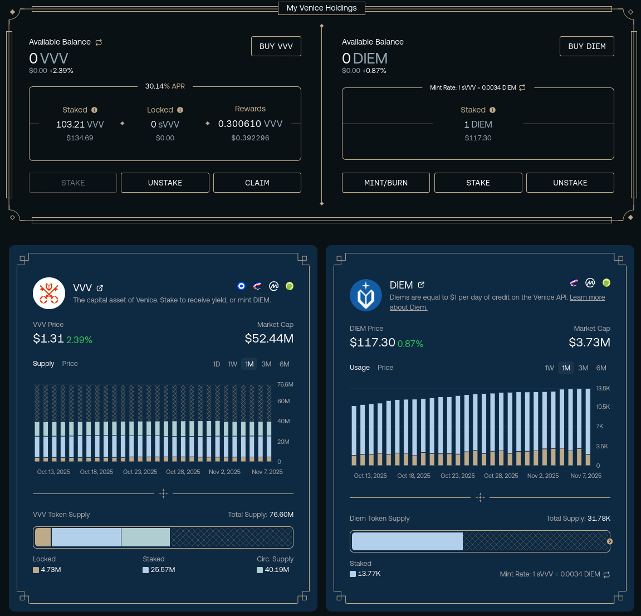This screenshot has width=641, height=616.
Task: Select the 6M timeframe on the VVV chart
Action: coord(284,364)
